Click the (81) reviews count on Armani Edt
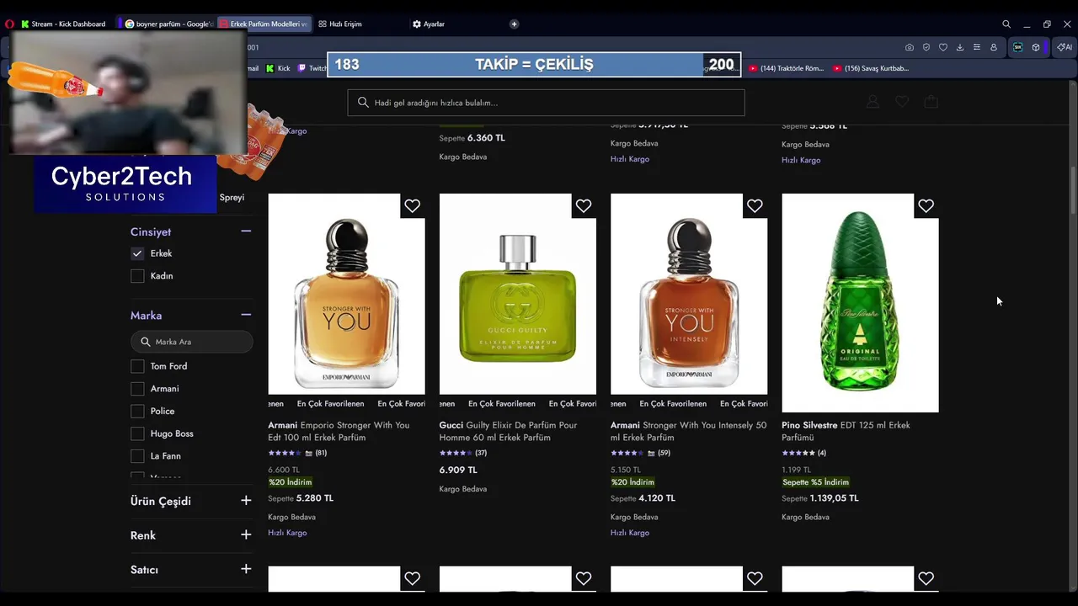Screen dimensions: 1078x606 (321, 453)
